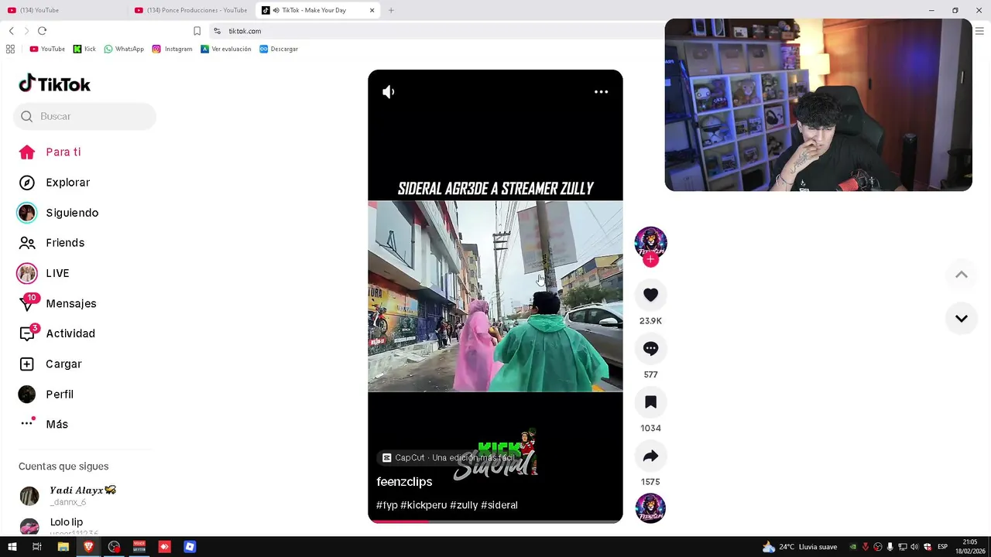
Task: Open the Instagram bookmark
Action: click(172, 49)
